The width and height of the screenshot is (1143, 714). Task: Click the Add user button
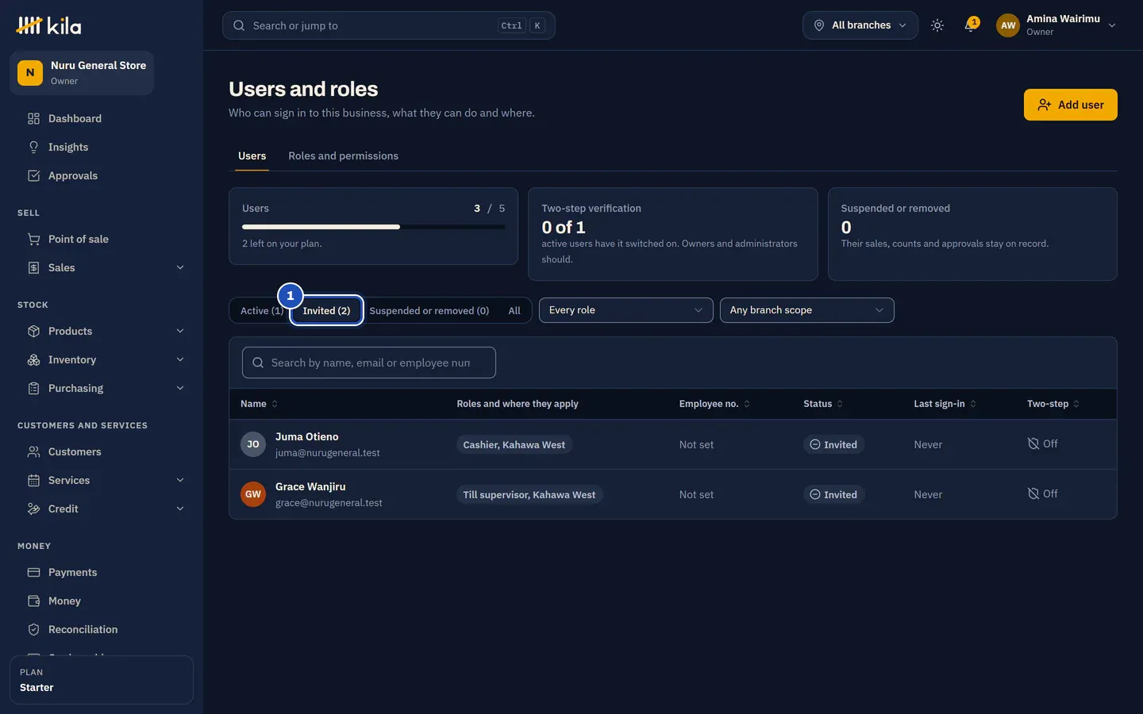click(x=1070, y=105)
